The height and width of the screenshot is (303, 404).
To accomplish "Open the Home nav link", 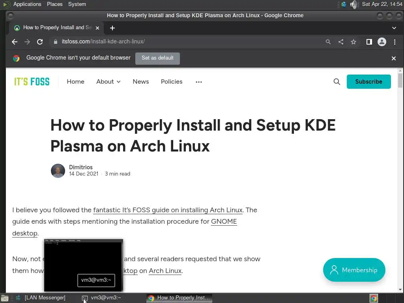I will tap(75, 82).
